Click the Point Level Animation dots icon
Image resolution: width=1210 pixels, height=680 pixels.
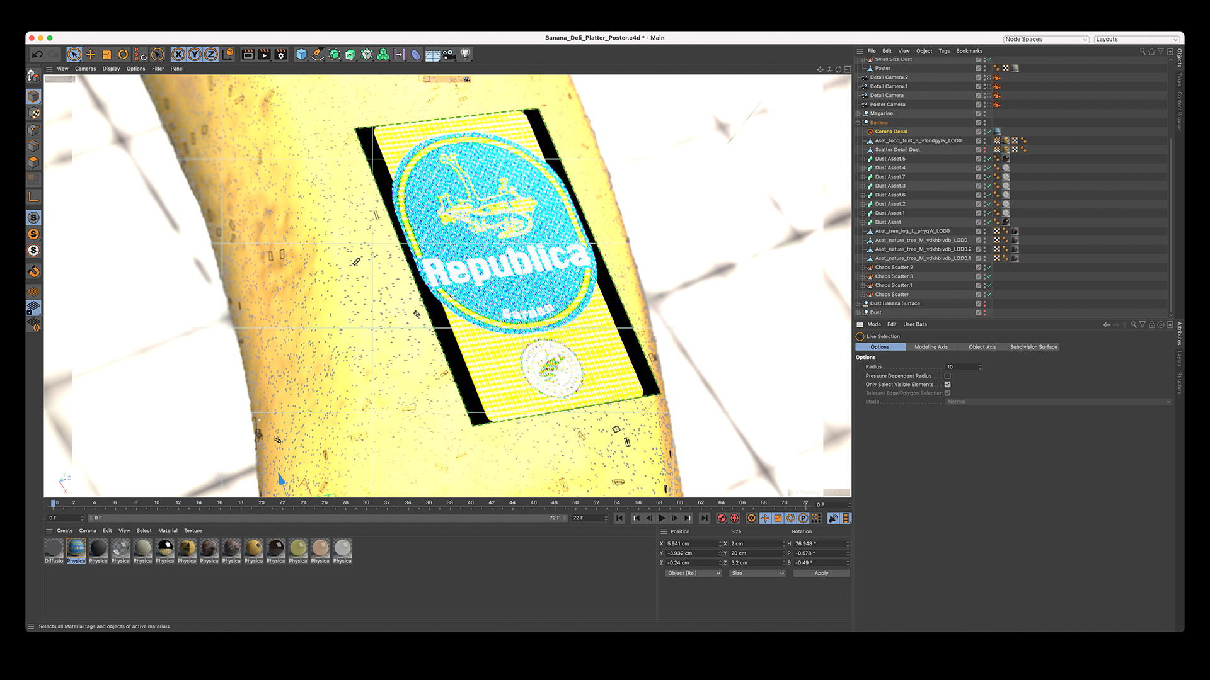pyautogui.click(x=816, y=518)
